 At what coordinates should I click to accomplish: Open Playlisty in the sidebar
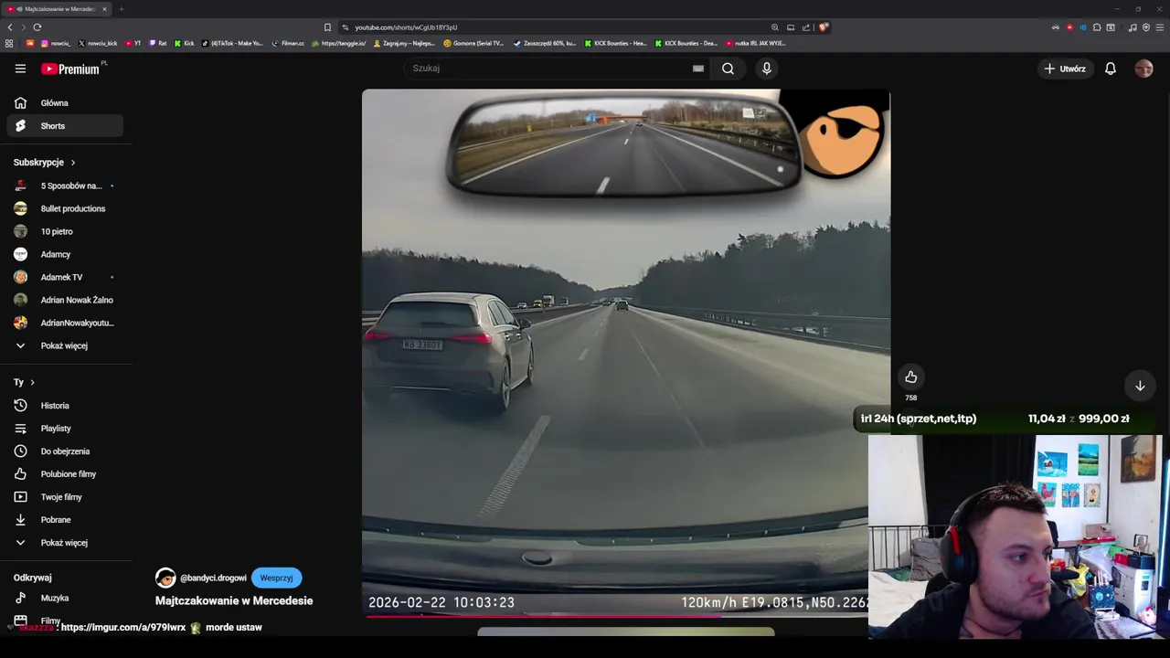coord(65,429)
